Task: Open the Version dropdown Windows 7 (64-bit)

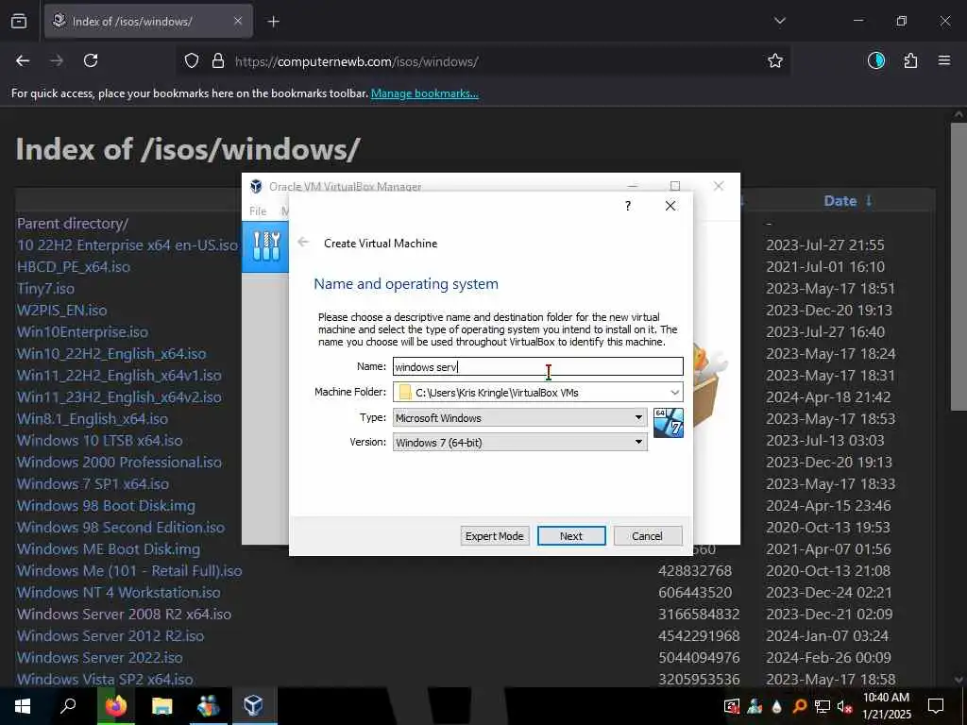Action: 520,442
